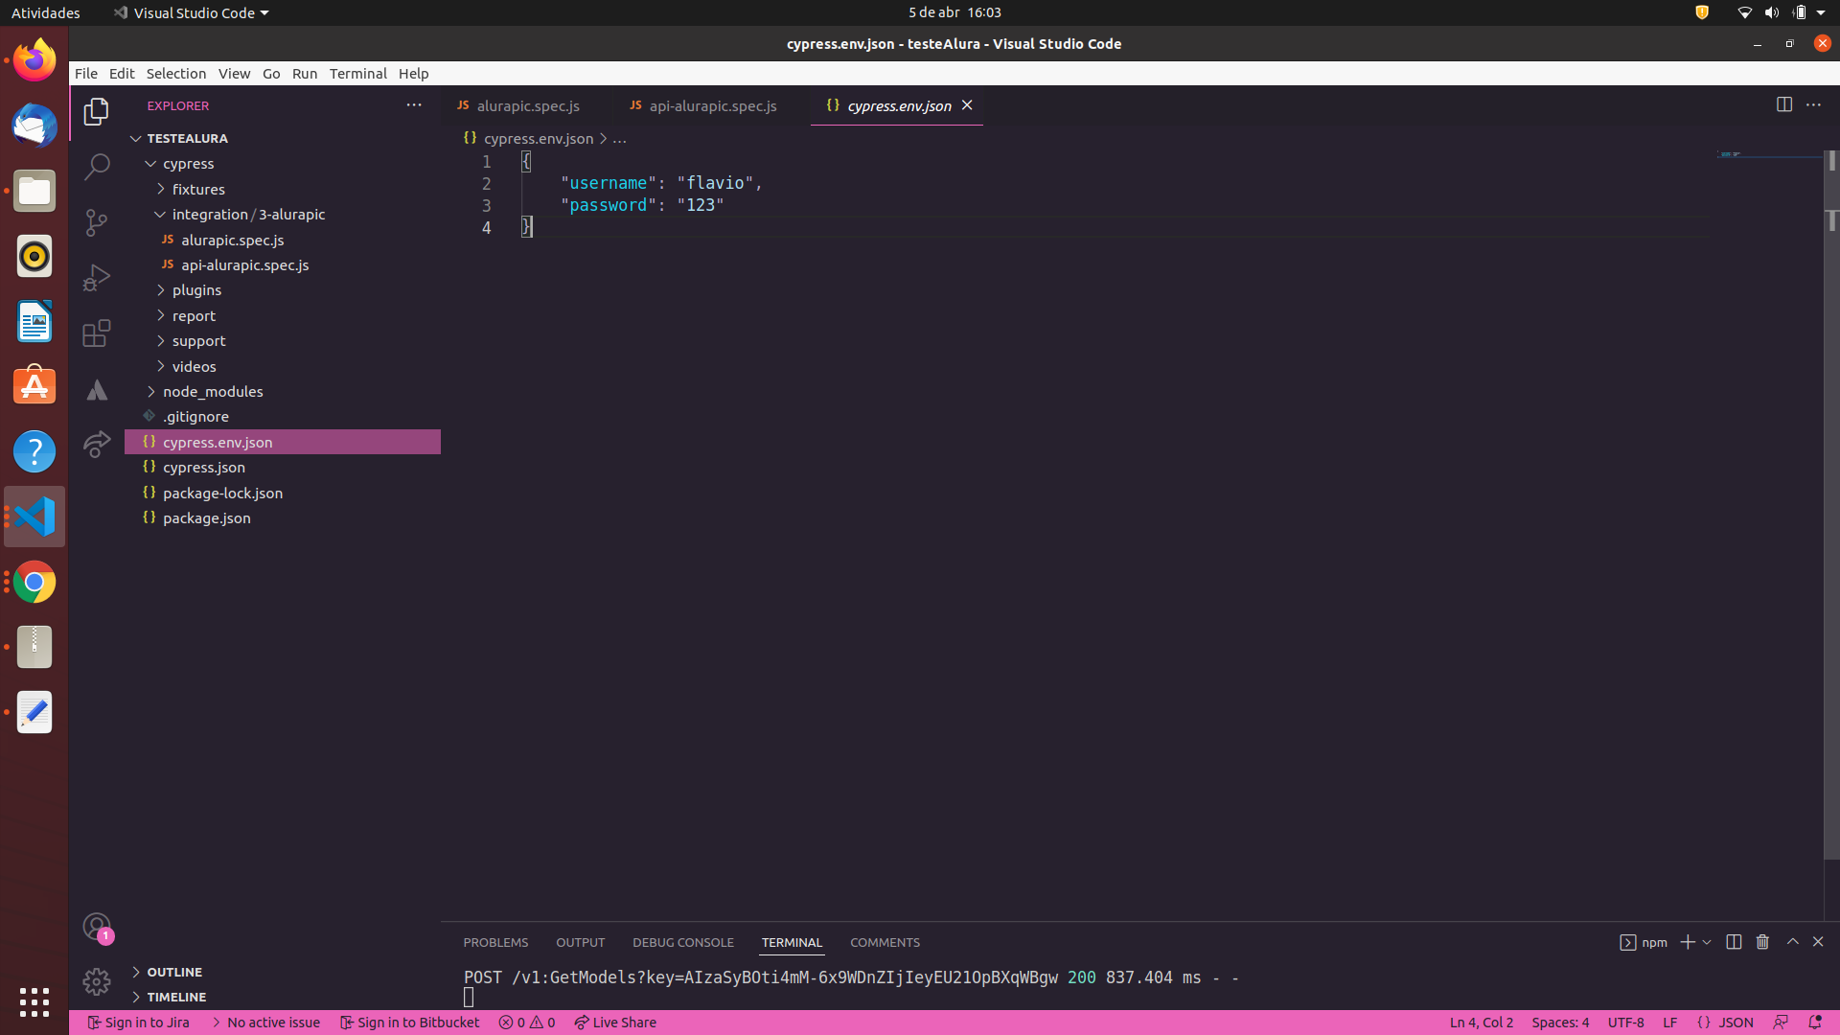1840x1035 pixels.
Task: Open the Run menu
Action: 305,74
